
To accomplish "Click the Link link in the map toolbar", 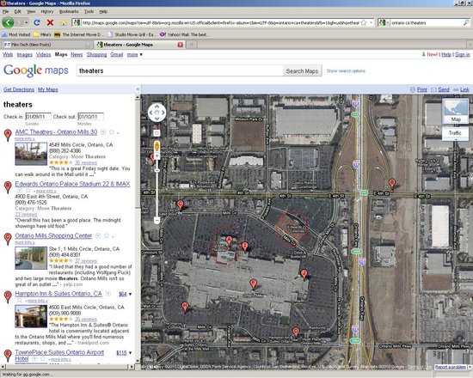I will coord(464,89).
